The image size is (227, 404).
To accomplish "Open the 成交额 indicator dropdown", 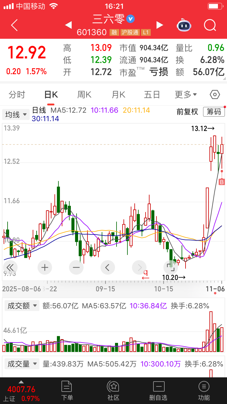I will pos(22,306).
